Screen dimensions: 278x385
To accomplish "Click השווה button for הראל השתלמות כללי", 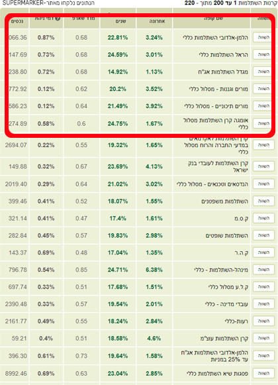I will point(263,54).
